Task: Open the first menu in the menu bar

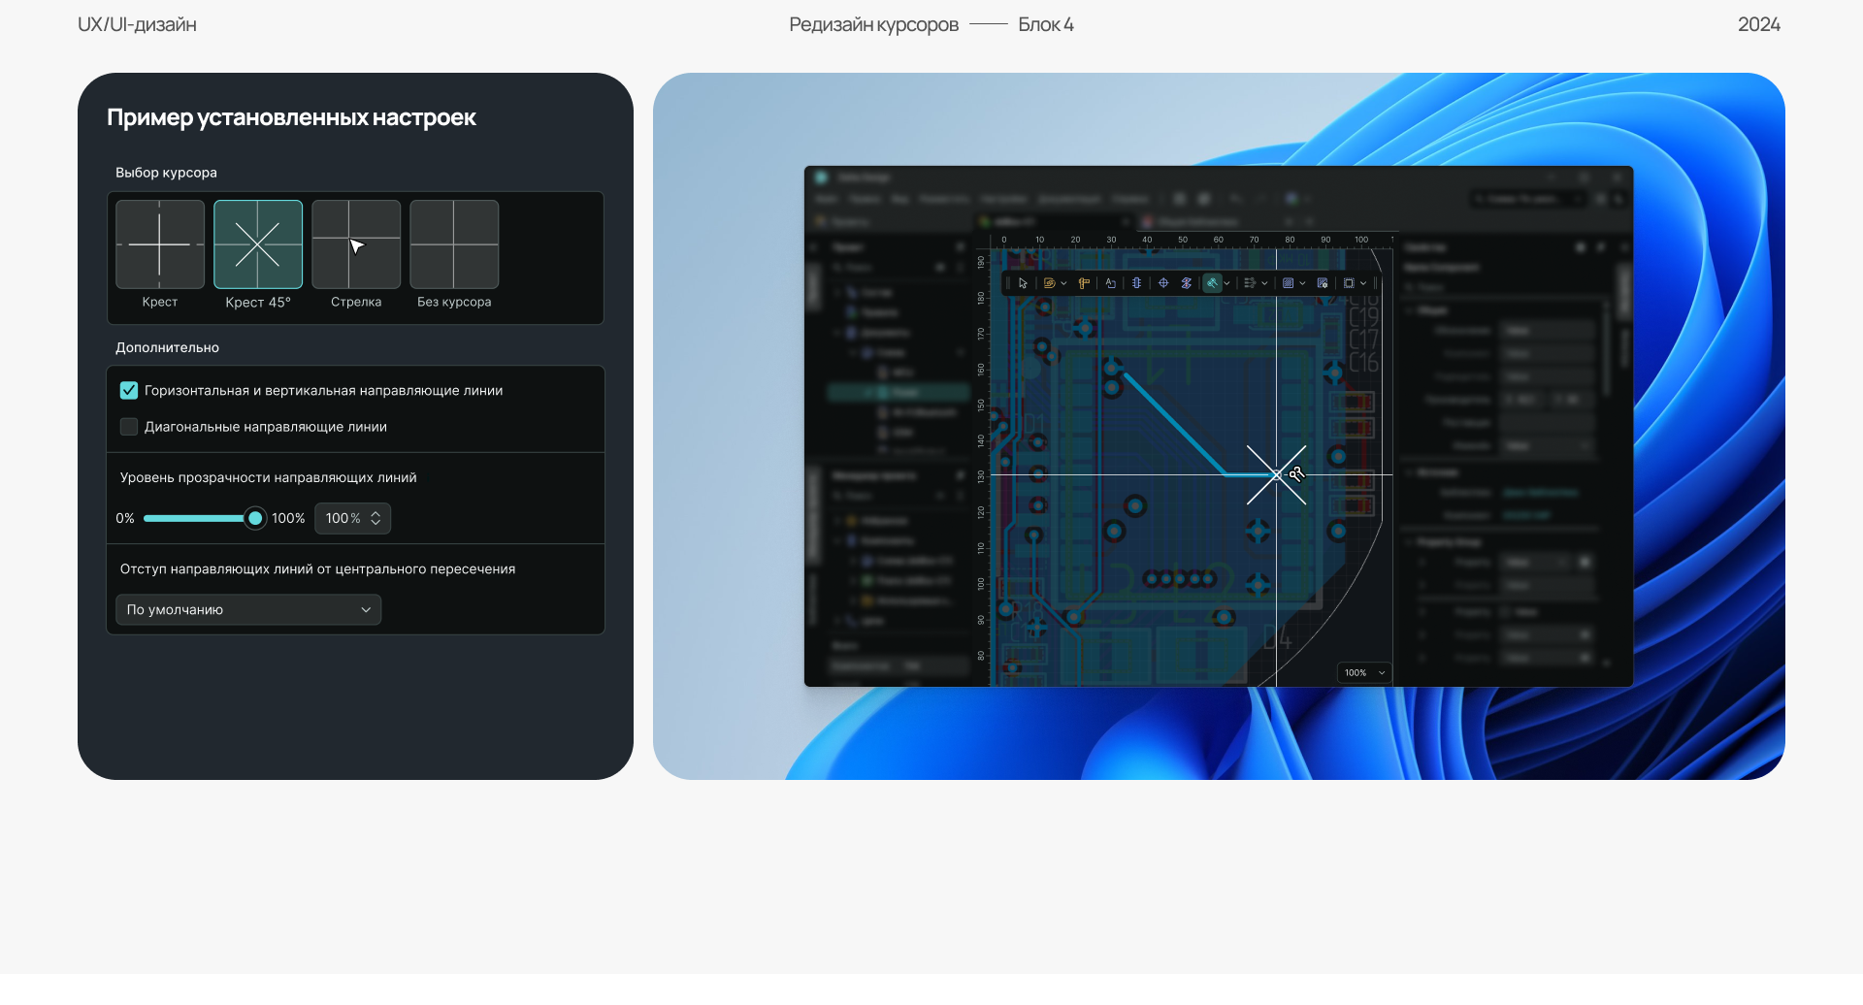Action: [x=828, y=199]
